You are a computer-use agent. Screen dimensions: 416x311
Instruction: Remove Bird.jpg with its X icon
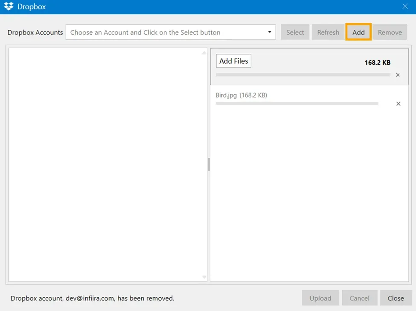(398, 104)
